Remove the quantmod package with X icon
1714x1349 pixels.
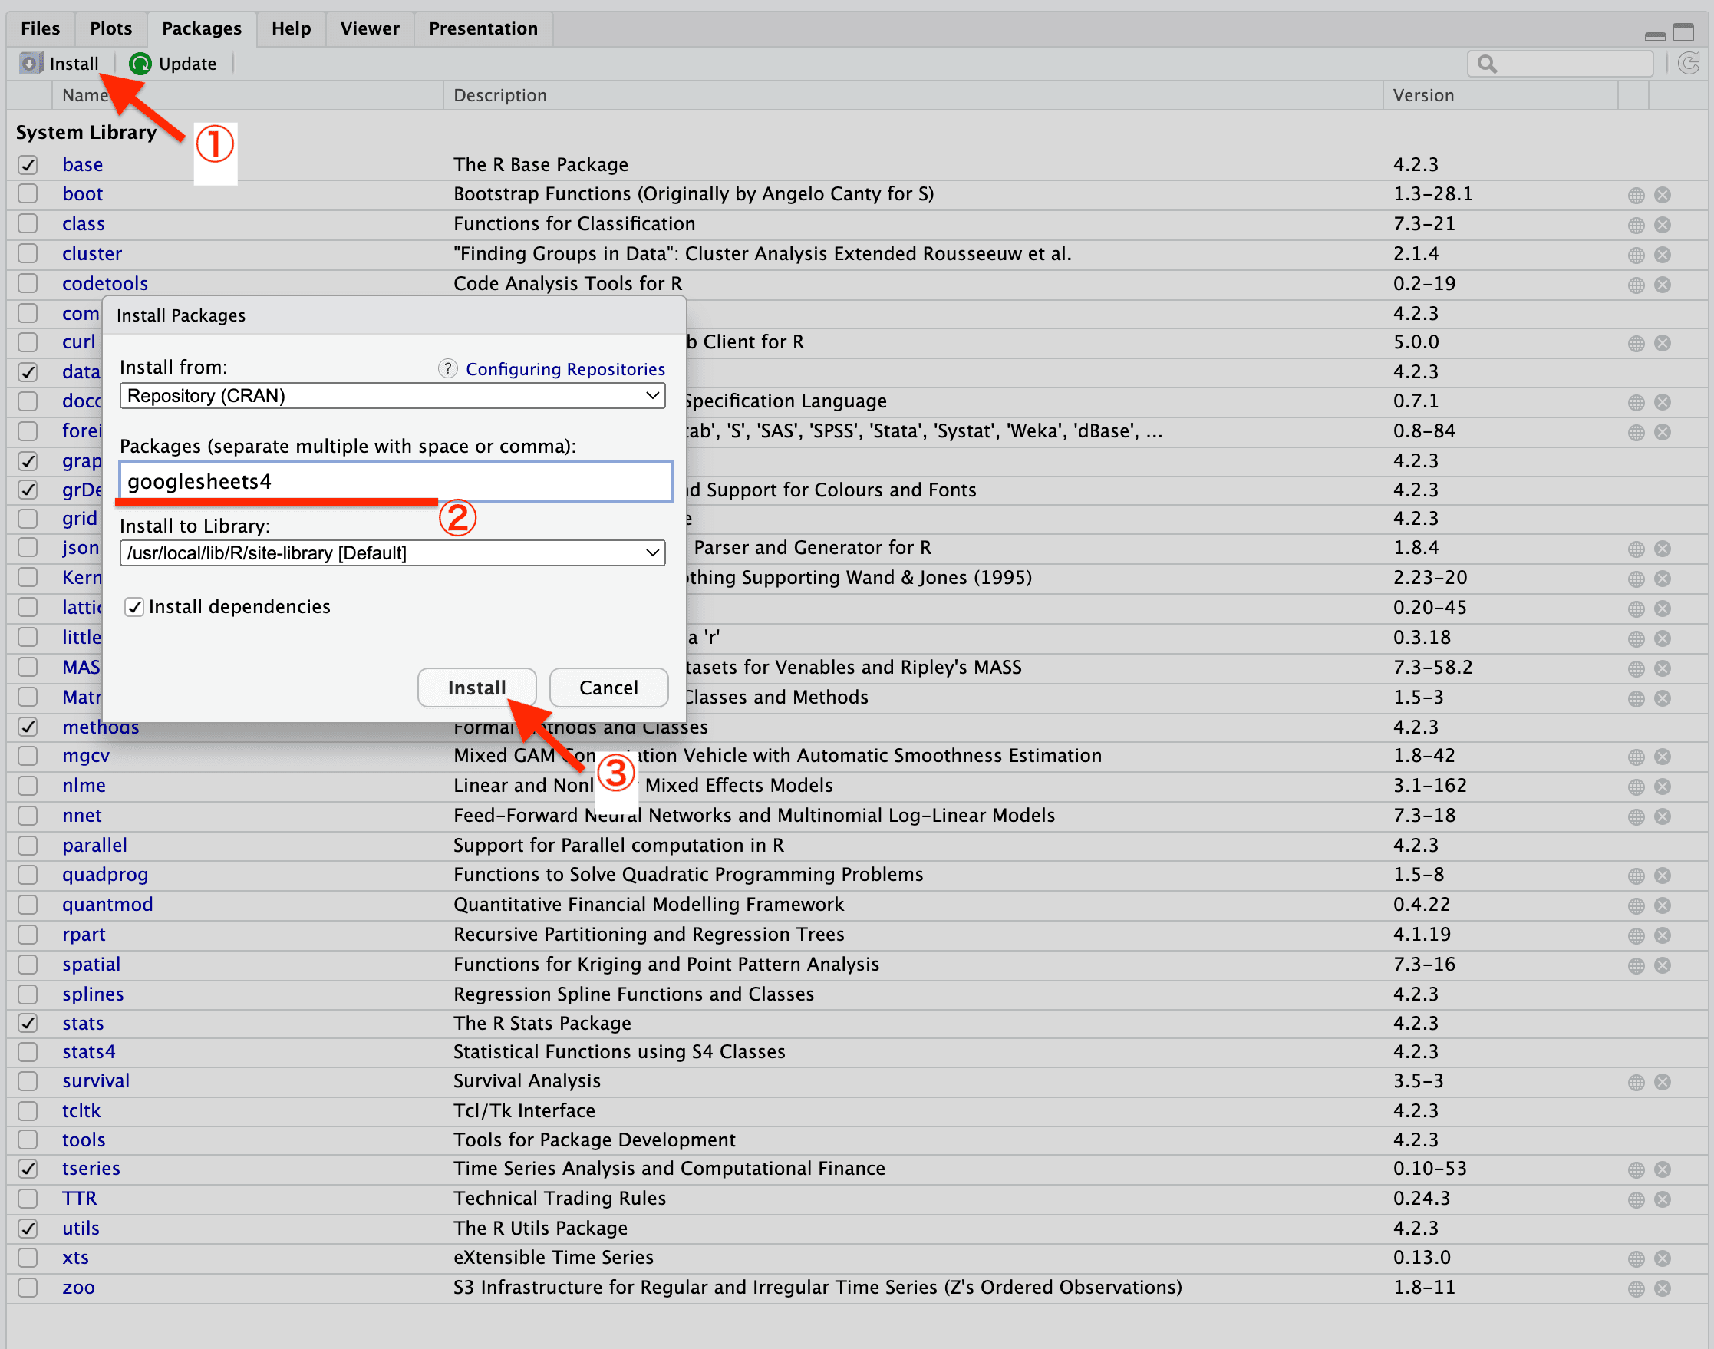click(x=1662, y=905)
